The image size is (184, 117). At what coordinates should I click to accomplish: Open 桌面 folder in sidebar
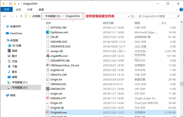coord(14,77)
